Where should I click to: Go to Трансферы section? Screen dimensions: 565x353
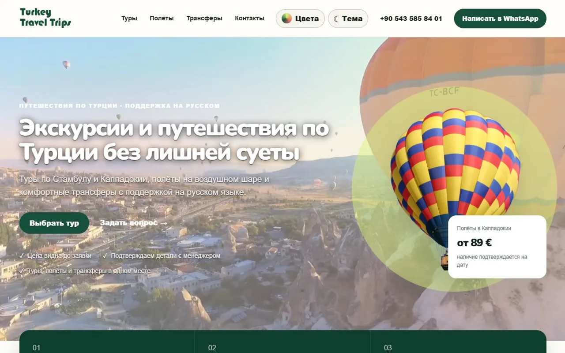tap(204, 19)
